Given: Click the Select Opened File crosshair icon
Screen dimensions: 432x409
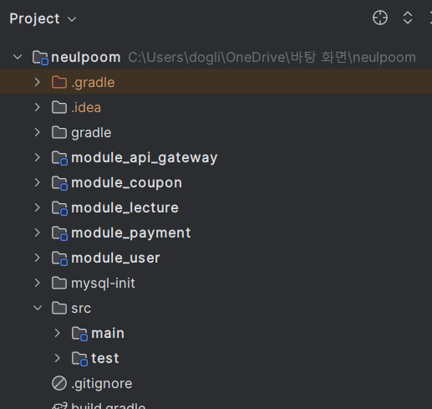Looking at the screenshot, I should 380,18.
